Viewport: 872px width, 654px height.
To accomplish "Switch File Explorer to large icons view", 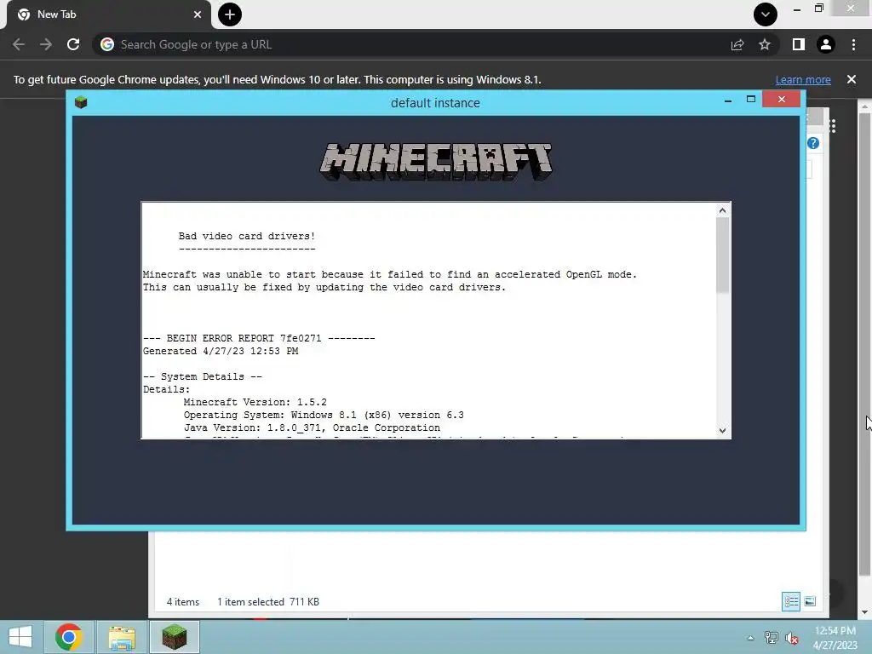I will click(810, 601).
